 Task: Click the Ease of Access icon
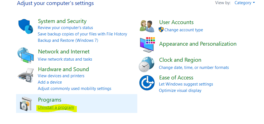point(147,82)
